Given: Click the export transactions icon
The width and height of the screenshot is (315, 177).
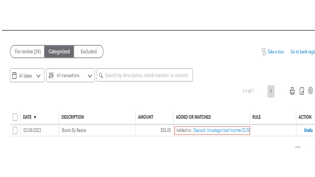Looking at the screenshot, I should (x=302, y=91).
